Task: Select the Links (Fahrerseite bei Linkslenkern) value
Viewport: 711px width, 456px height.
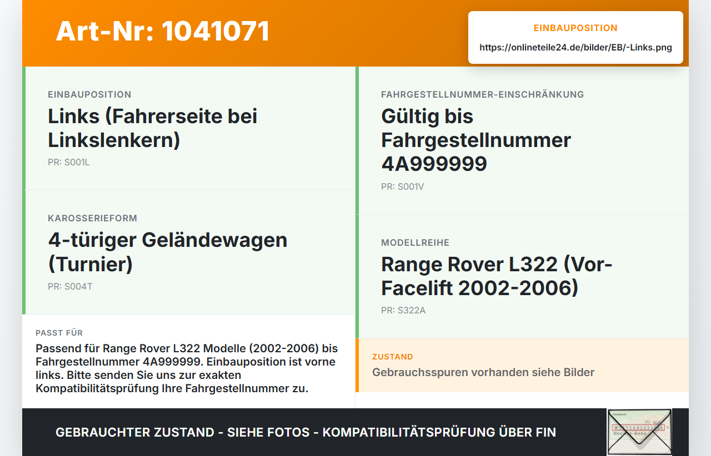Action: (153, 128)
